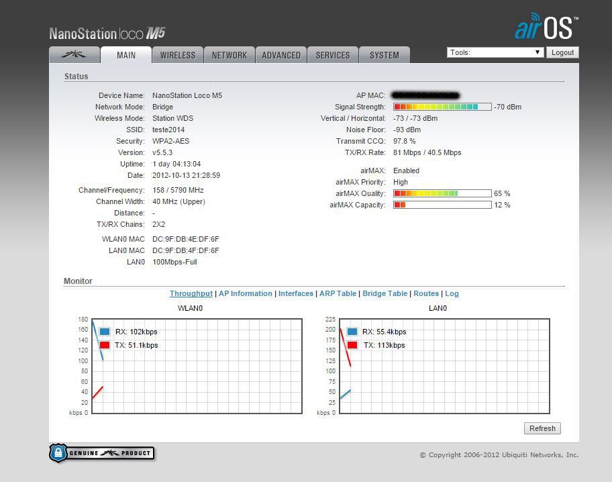Click the Status section heading
The image size is (612, 482).
click(76, 77)
